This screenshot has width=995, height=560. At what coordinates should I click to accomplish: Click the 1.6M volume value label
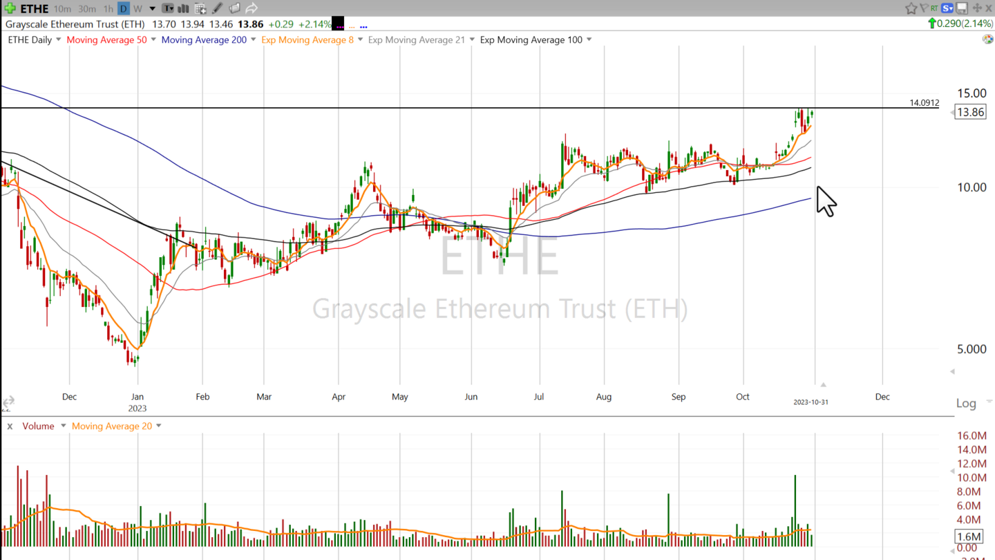coord(967,536)
